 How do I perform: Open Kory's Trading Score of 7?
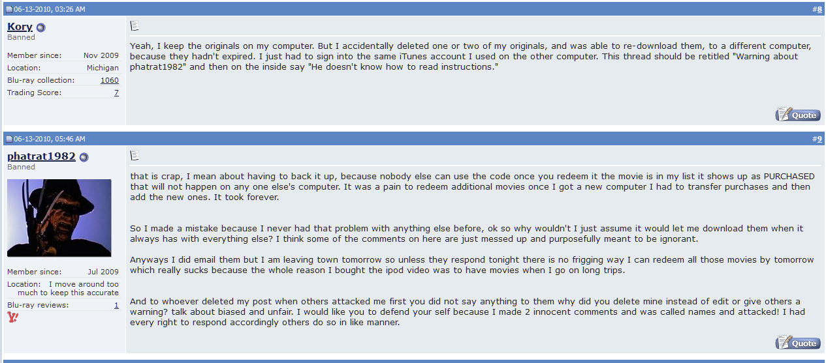tap(116, 93)
